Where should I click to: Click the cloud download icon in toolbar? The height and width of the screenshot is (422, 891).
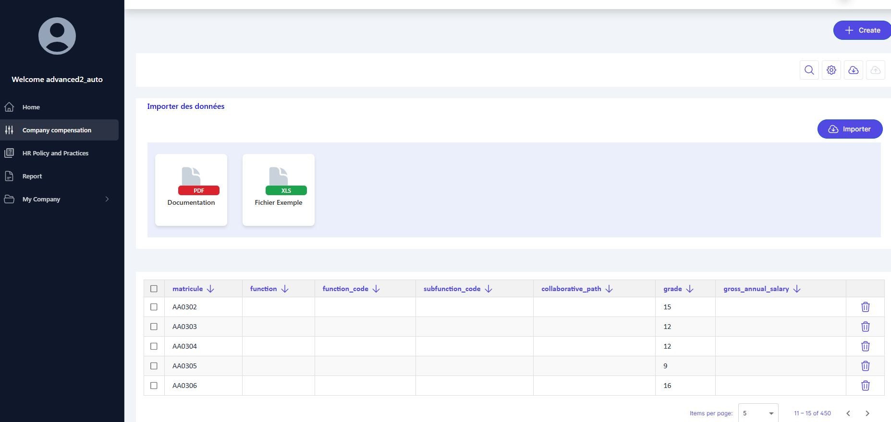click(x=853, y=70)
